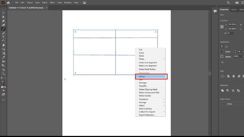Select the Line Segment tool

(3, 29)
